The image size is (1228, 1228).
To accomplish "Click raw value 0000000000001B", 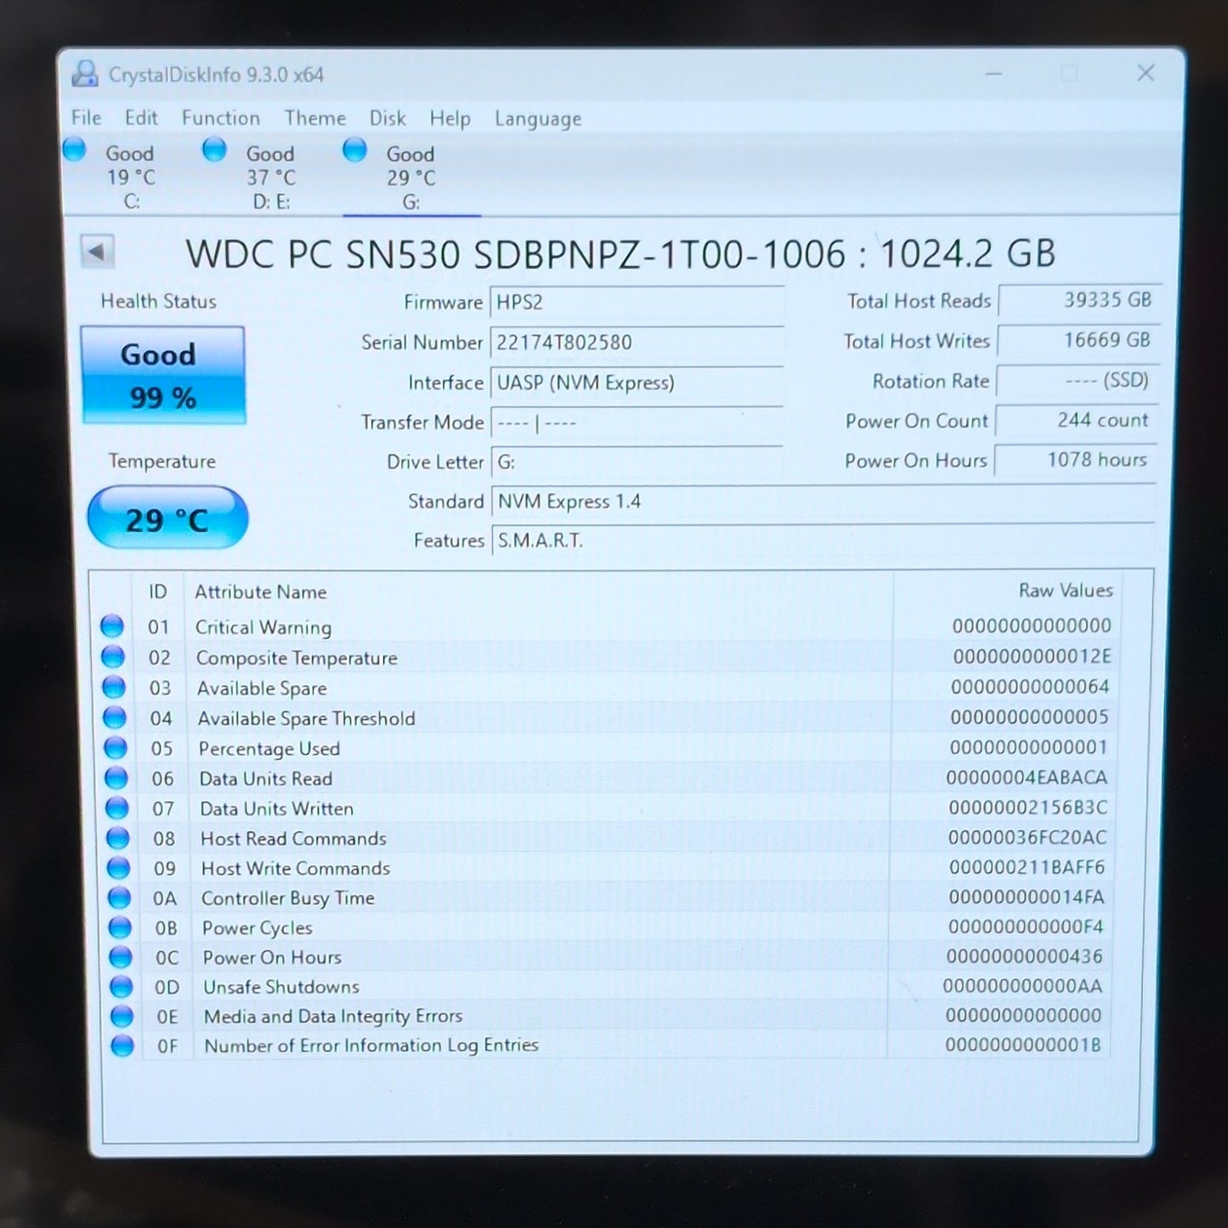I will pos(1022,1044).
